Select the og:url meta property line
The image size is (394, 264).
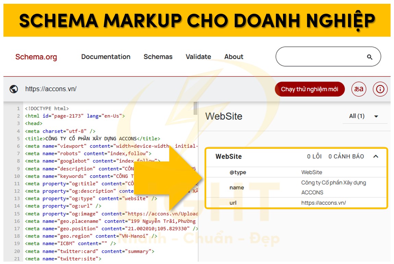63,206
